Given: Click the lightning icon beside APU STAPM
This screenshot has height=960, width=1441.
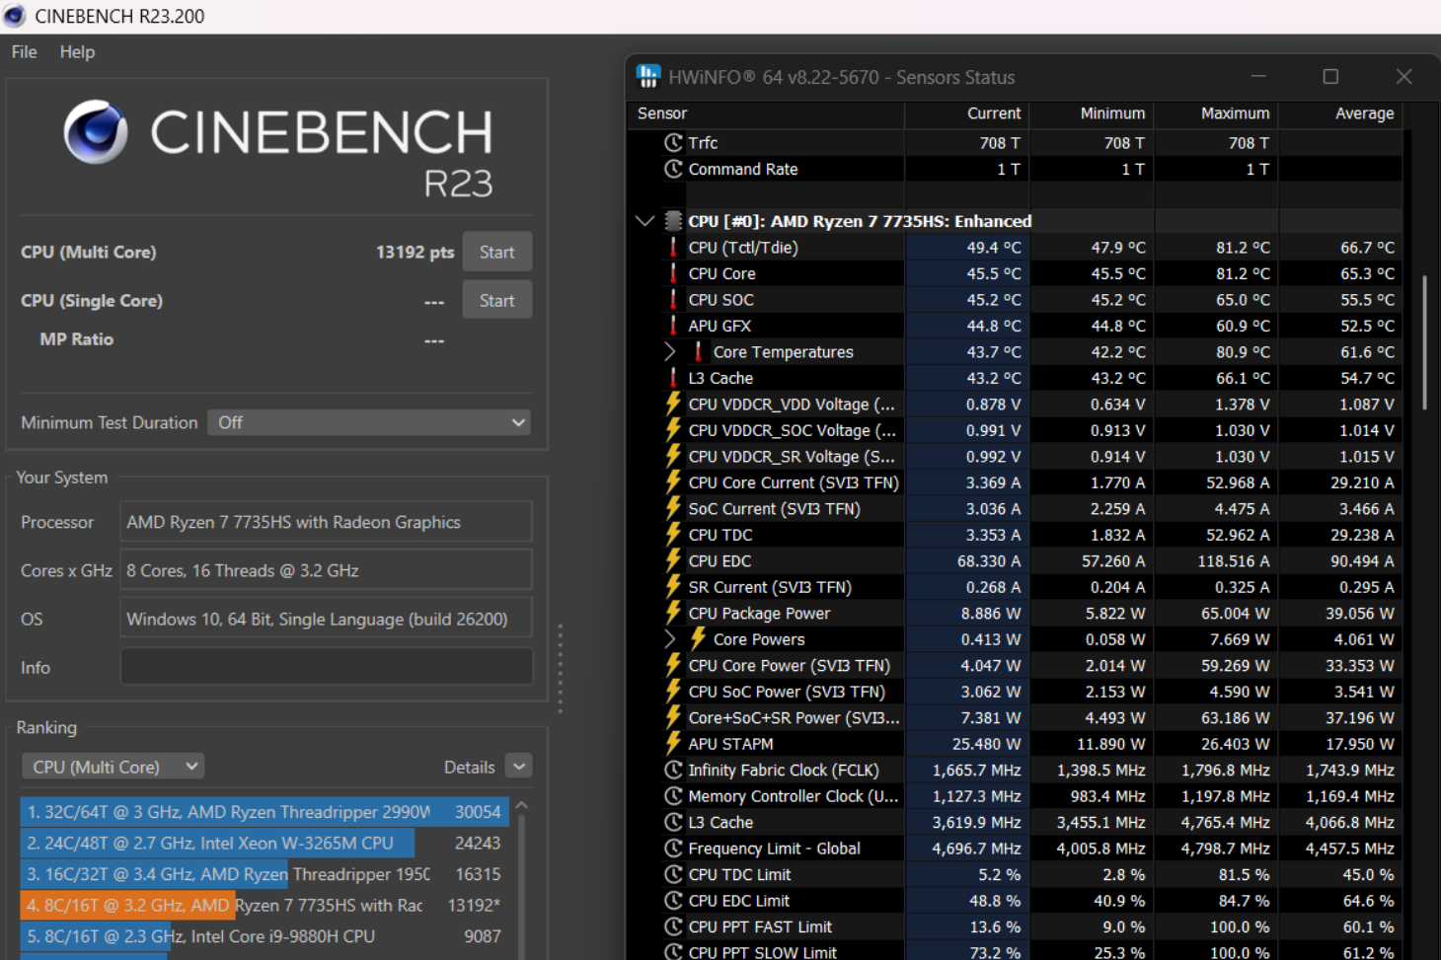Looking at the screenshot, I should coord(673,743).
